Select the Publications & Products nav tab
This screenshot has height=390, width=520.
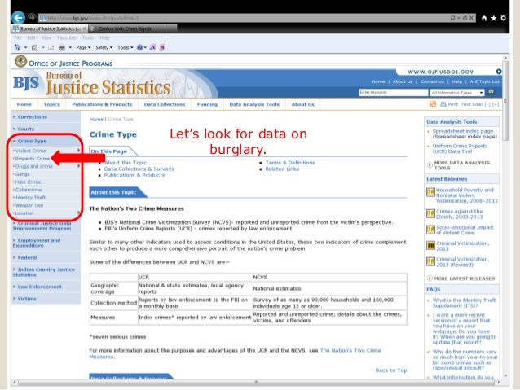[x=102, y=104]
